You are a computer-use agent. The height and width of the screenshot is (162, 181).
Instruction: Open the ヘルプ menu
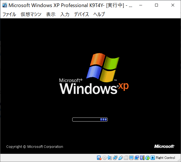[99, 14]
